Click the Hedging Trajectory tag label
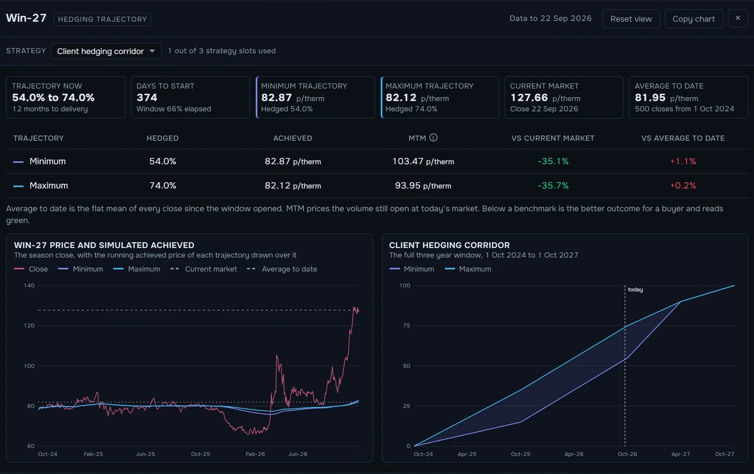This screenshot has height=474, width=754. point(102,19)
